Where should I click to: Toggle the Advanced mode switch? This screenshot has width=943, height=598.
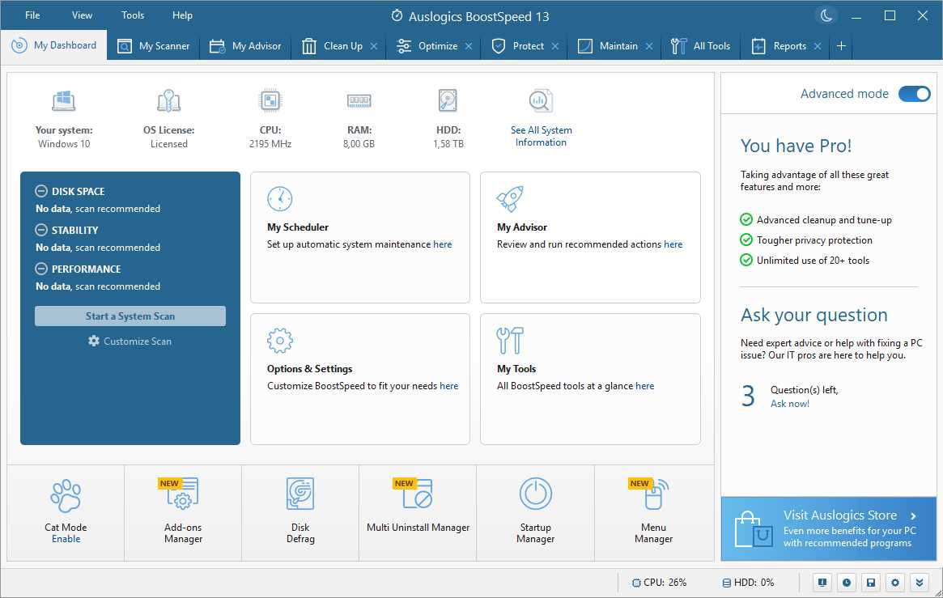(914, 94)
